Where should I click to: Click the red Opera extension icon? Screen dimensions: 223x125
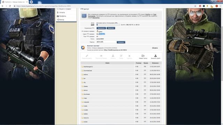tap(200, 6)
